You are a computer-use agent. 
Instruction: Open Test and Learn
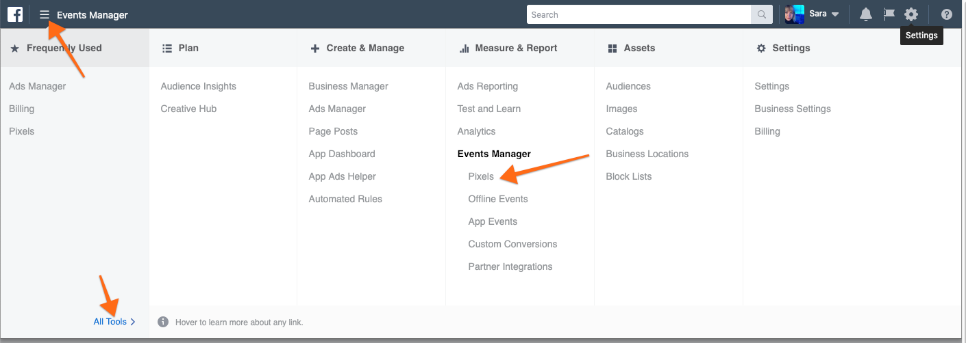(x=489, y=109)
